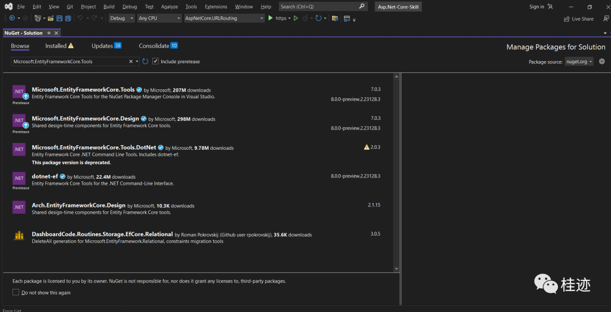Open toolbar overflow options arrow

[354, 19]
